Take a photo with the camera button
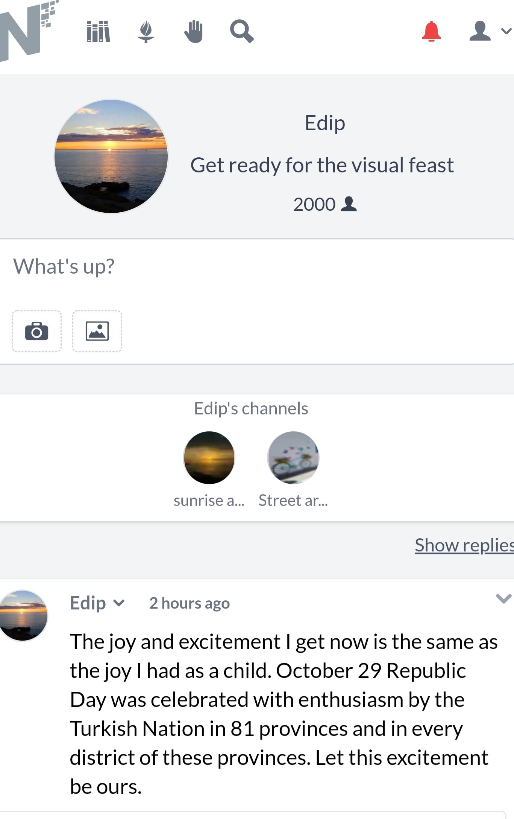The width and height of the screenshot is (514, 819). point(36,331)
